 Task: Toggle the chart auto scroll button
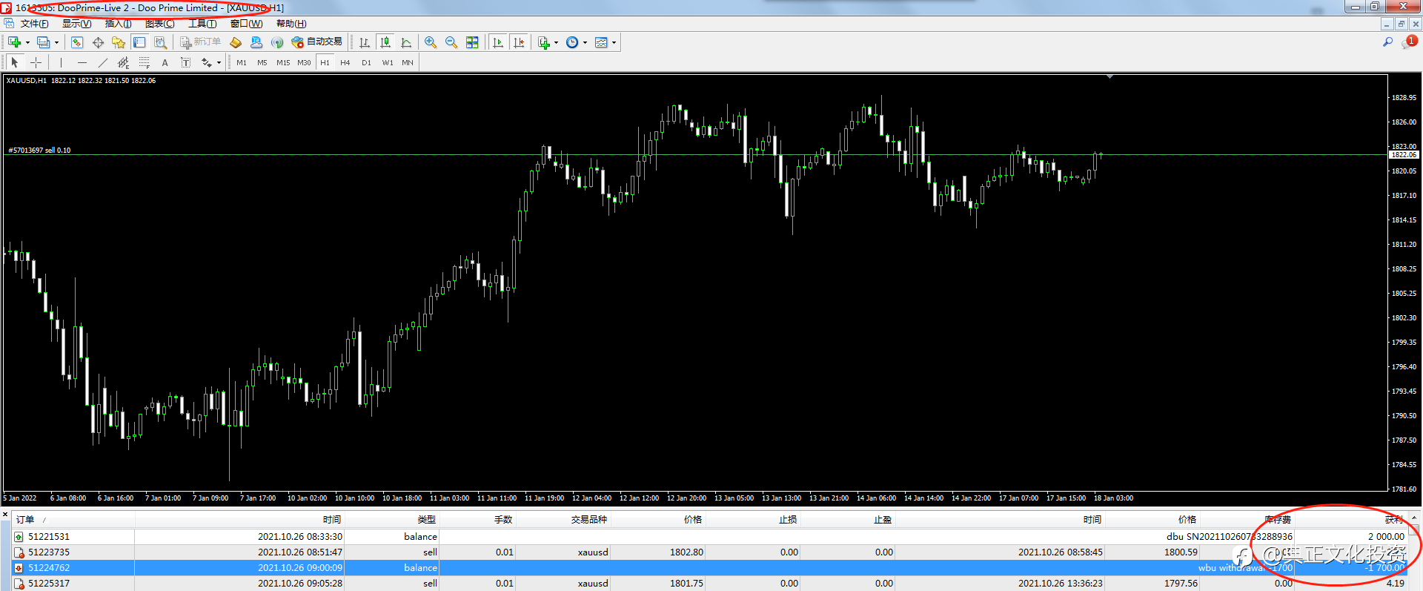point(498,42)
